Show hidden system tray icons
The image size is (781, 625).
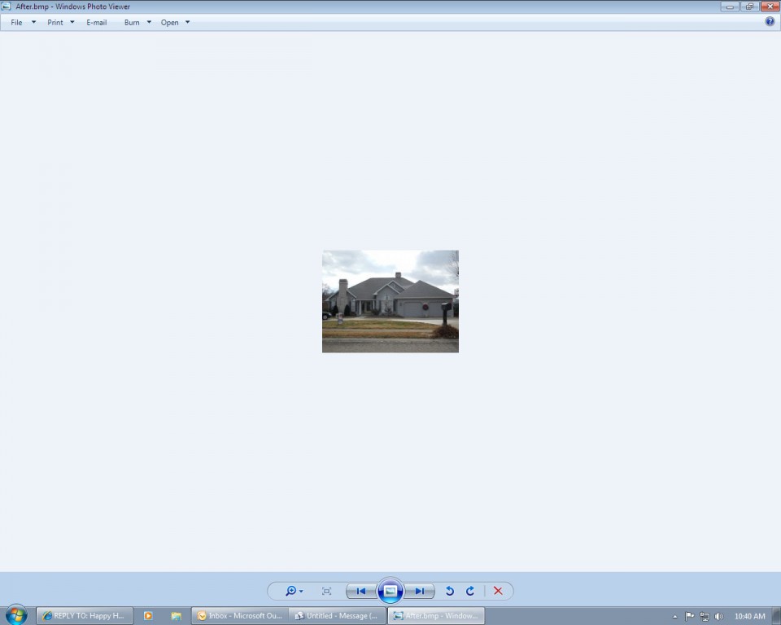coord(674,616)
